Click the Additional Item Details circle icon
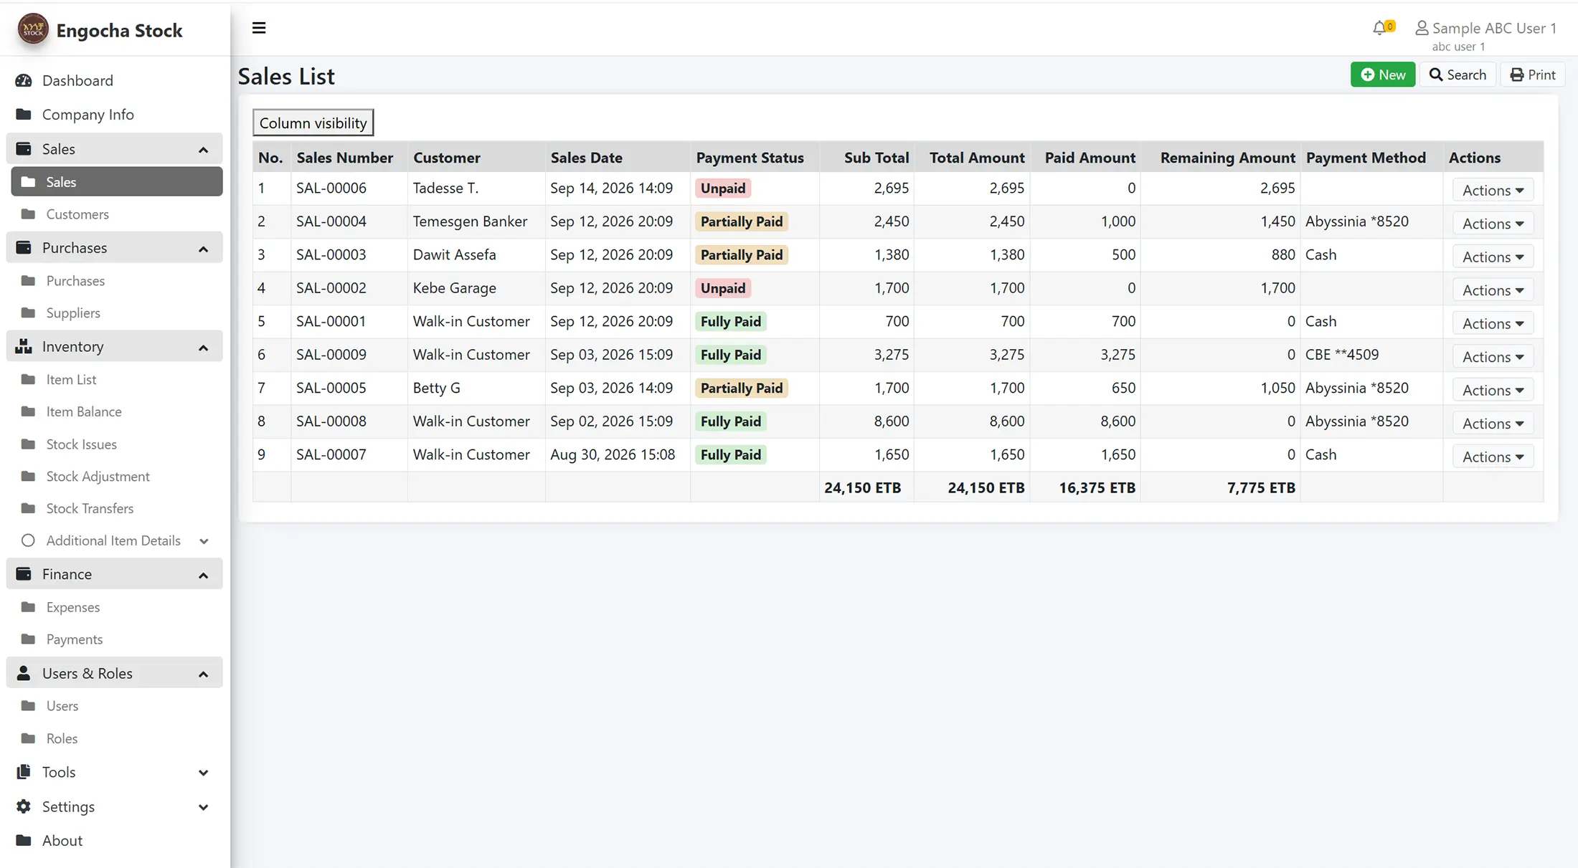 (28, 540)
